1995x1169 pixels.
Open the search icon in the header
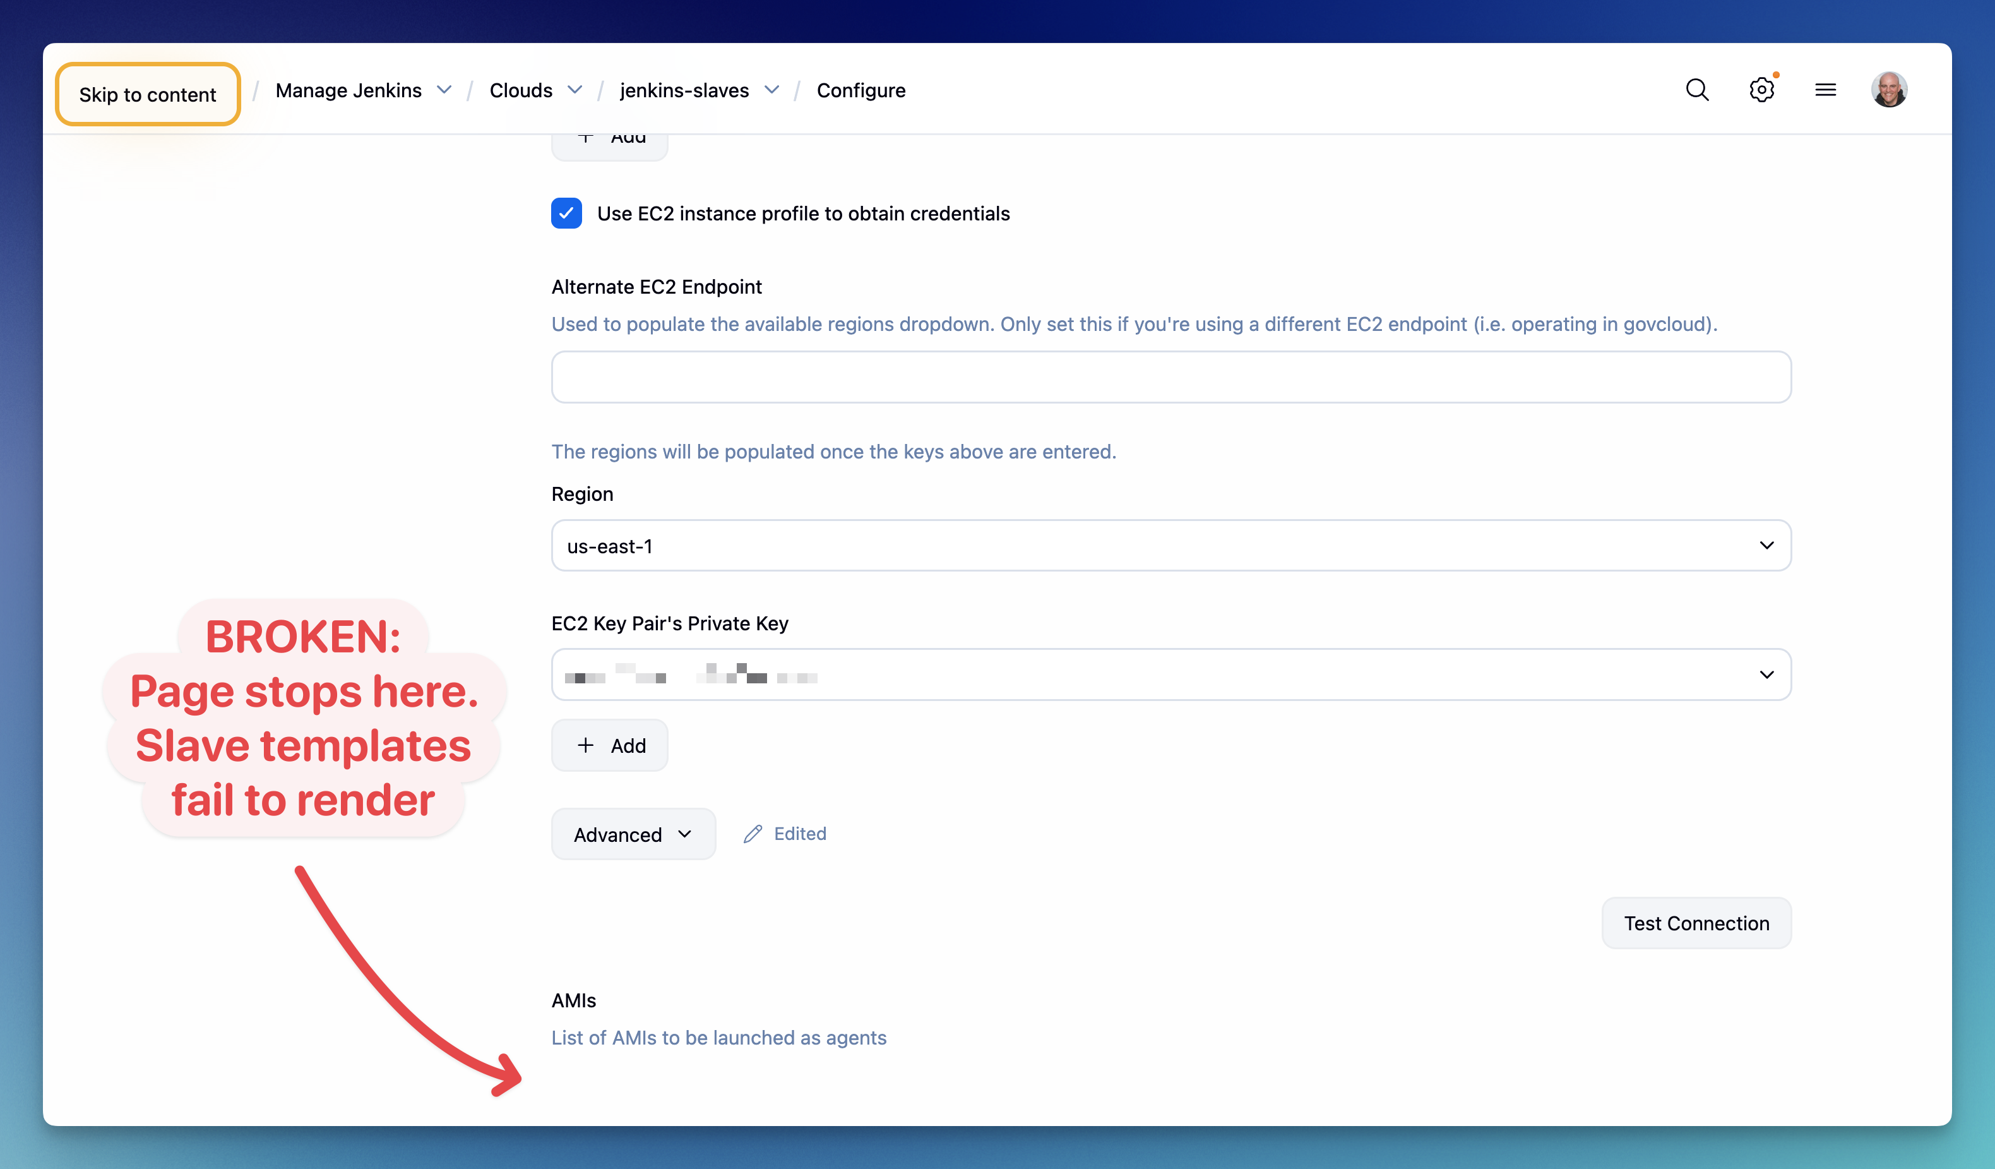[1696, 90]
